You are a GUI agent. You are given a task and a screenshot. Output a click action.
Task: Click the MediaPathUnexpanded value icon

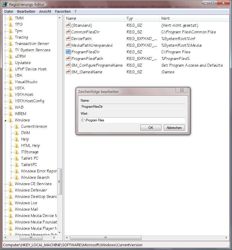click(68, 45)
